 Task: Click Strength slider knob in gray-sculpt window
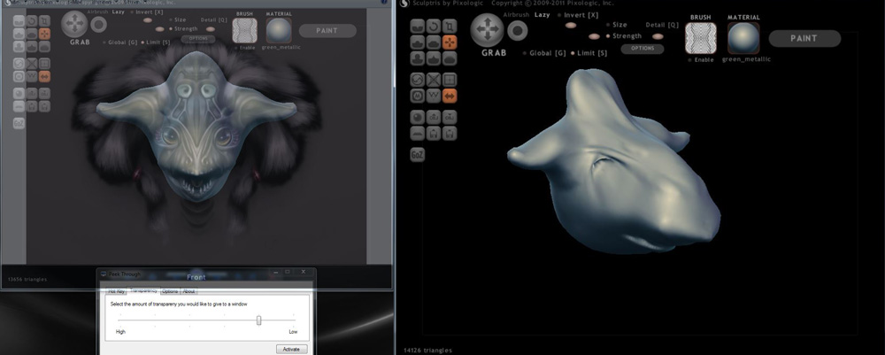pos(594,36)
